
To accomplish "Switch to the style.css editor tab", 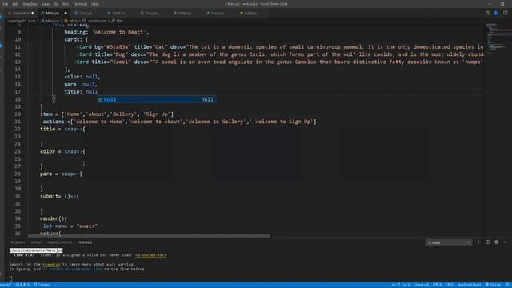I will (x=185, y=14).
